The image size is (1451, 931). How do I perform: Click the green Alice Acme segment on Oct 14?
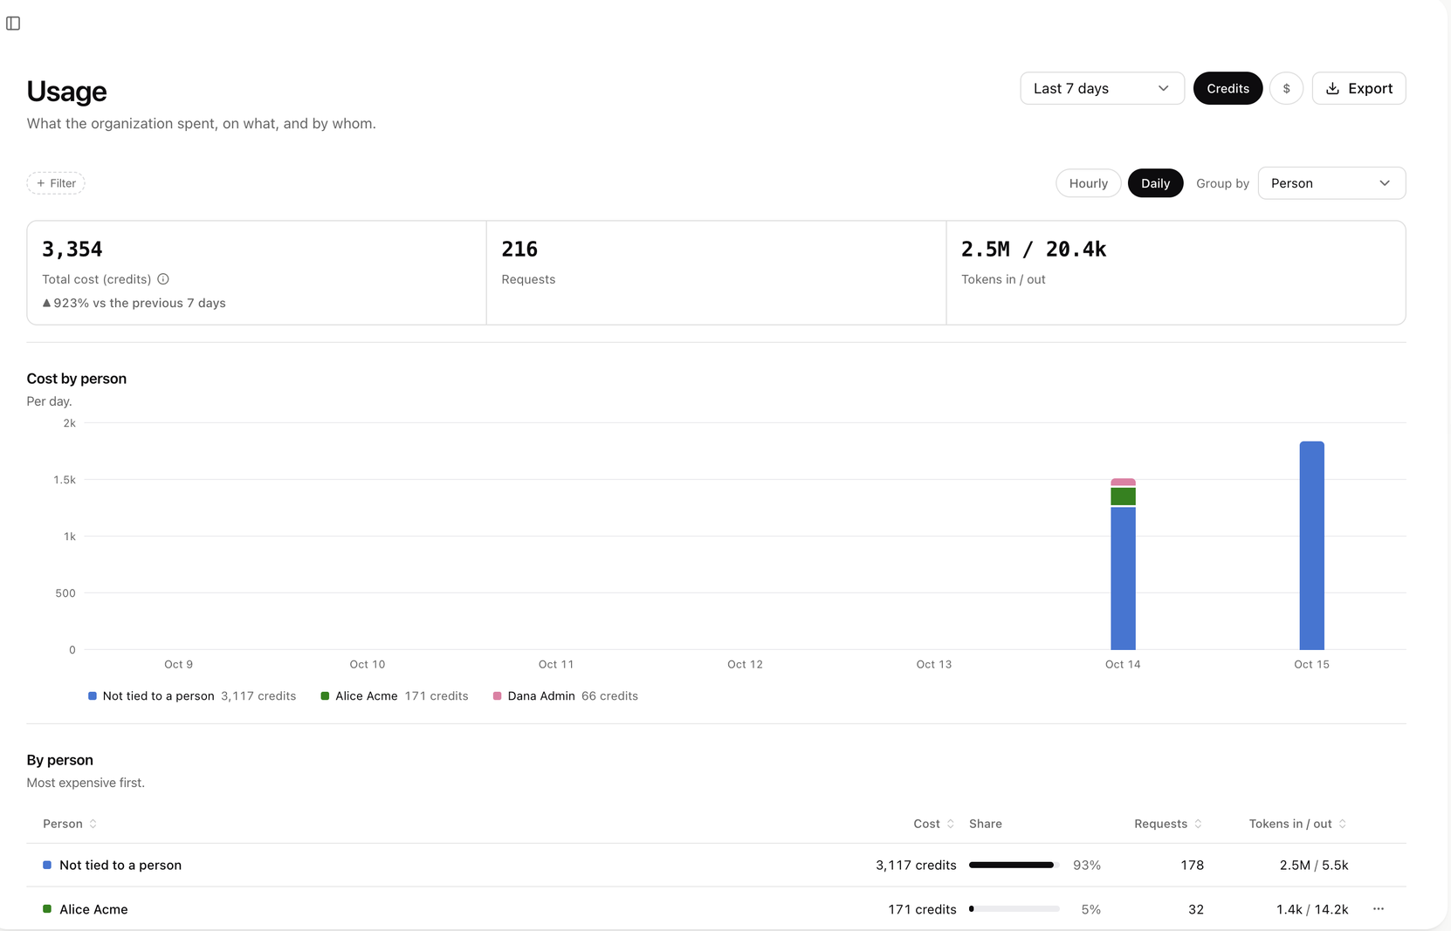1123,496
